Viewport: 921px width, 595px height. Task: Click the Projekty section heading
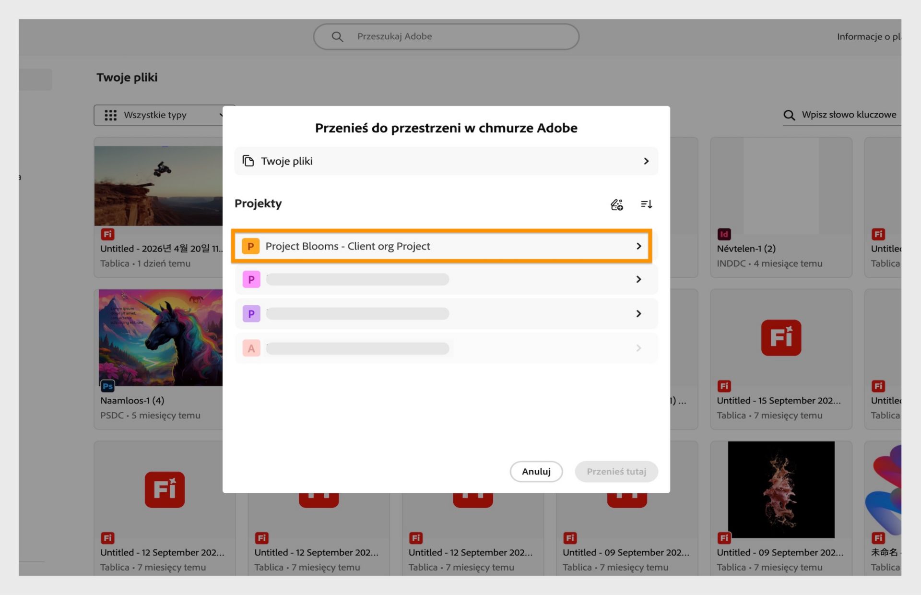258,203
